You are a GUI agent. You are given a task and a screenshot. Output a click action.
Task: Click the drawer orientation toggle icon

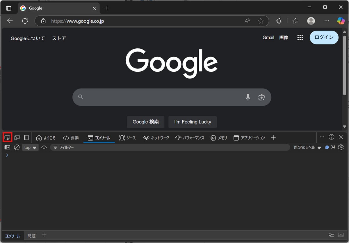[x=332, y=235]
